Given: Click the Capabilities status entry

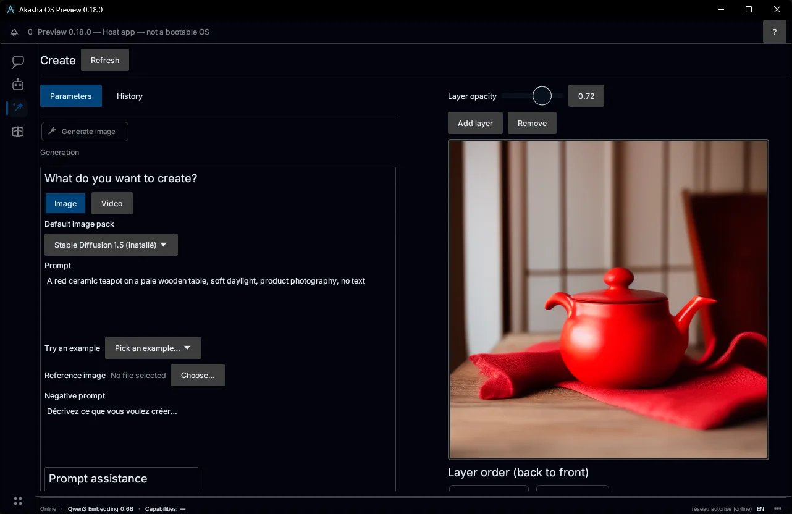Looking at the screenshot, I should point(166,509).
